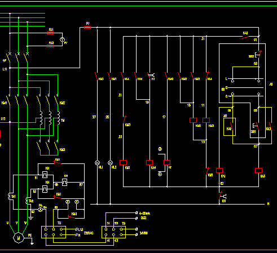277x253 pixels.
Task: Click the PE ground symbol beside the motor
Action: point(32,243)
